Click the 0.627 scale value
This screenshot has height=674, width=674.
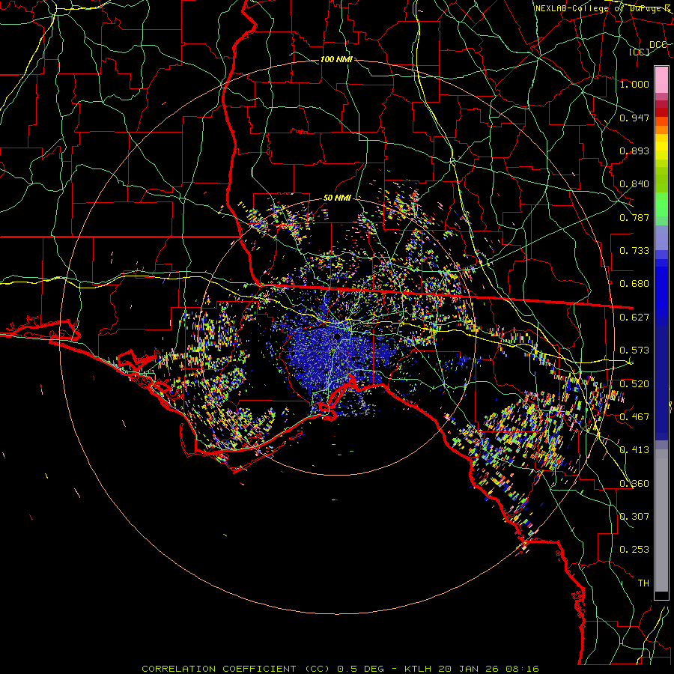click(x=634, y=318)
